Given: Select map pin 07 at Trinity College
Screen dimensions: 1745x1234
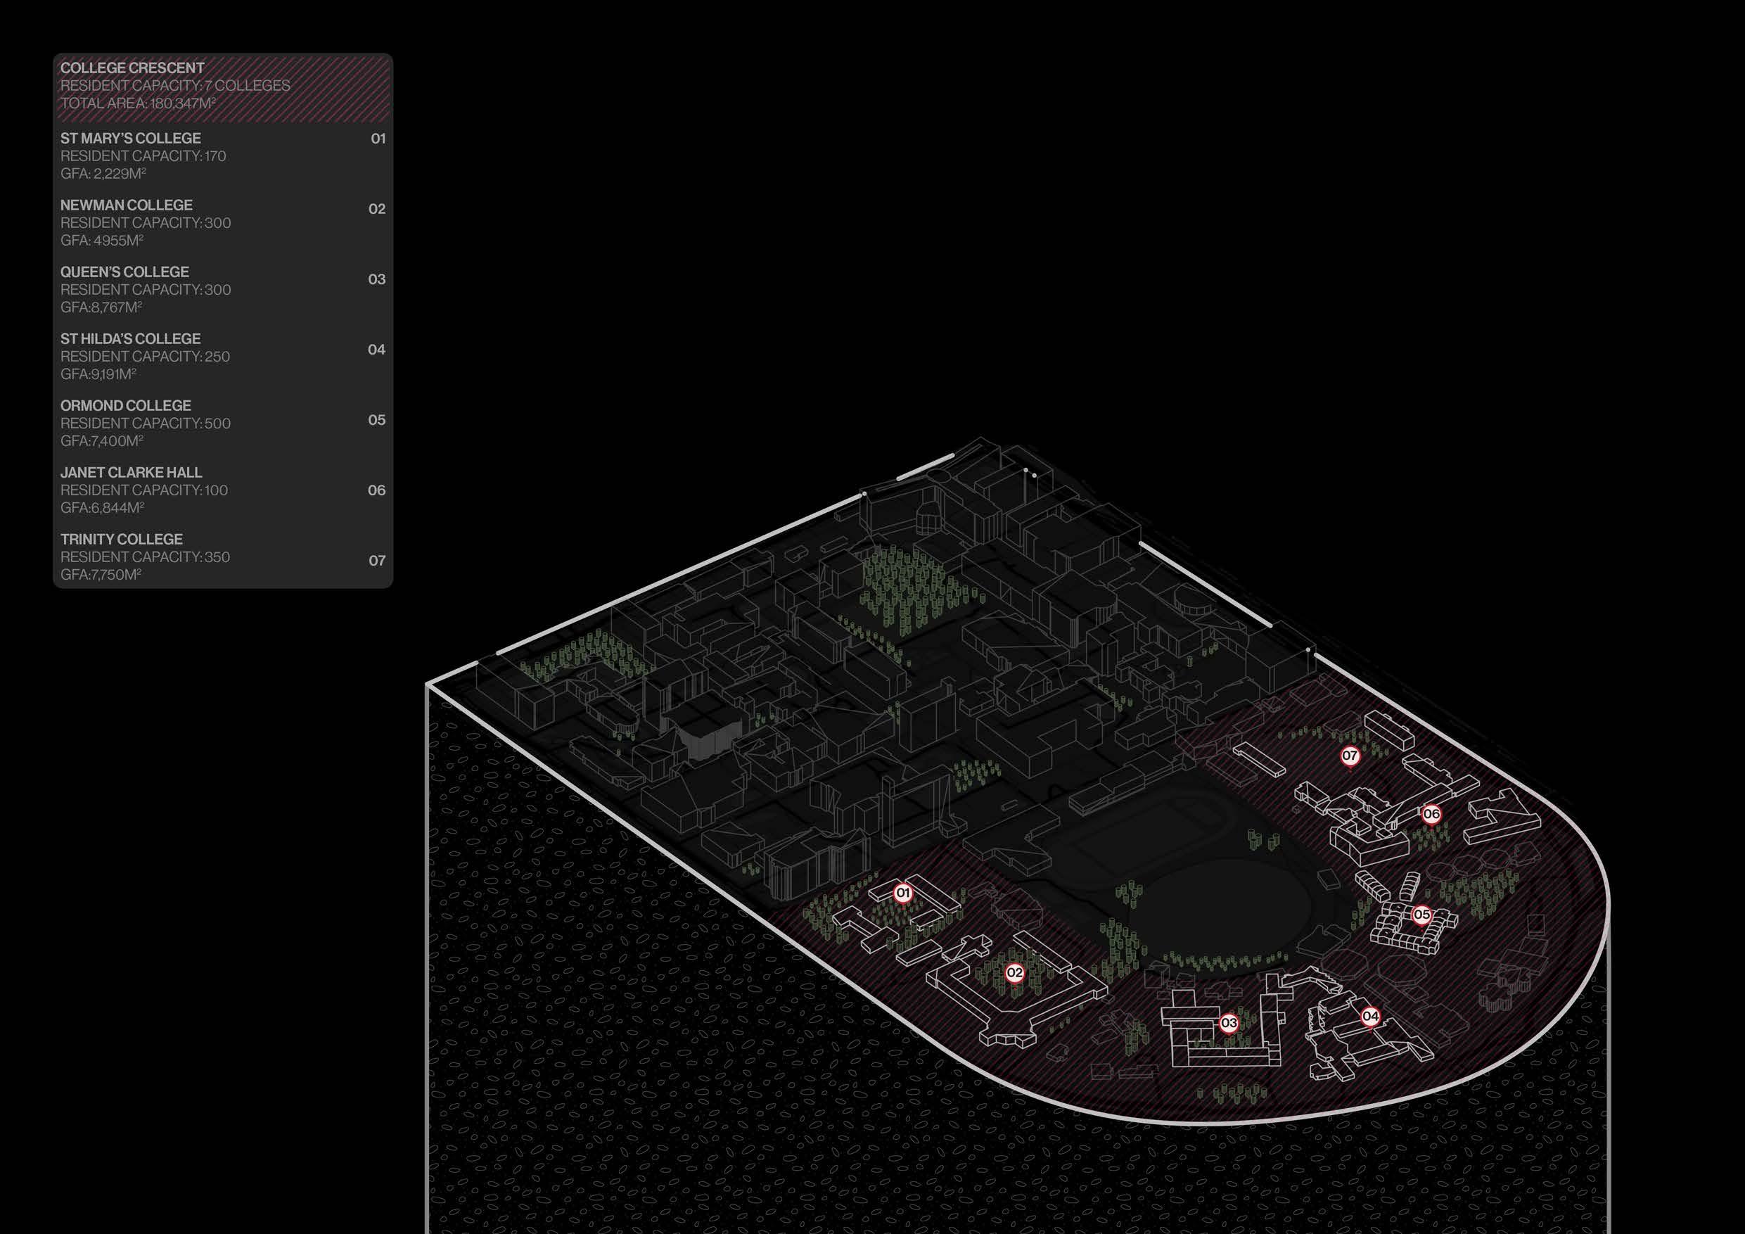Looking at the screenshot, I should 1350,756.
